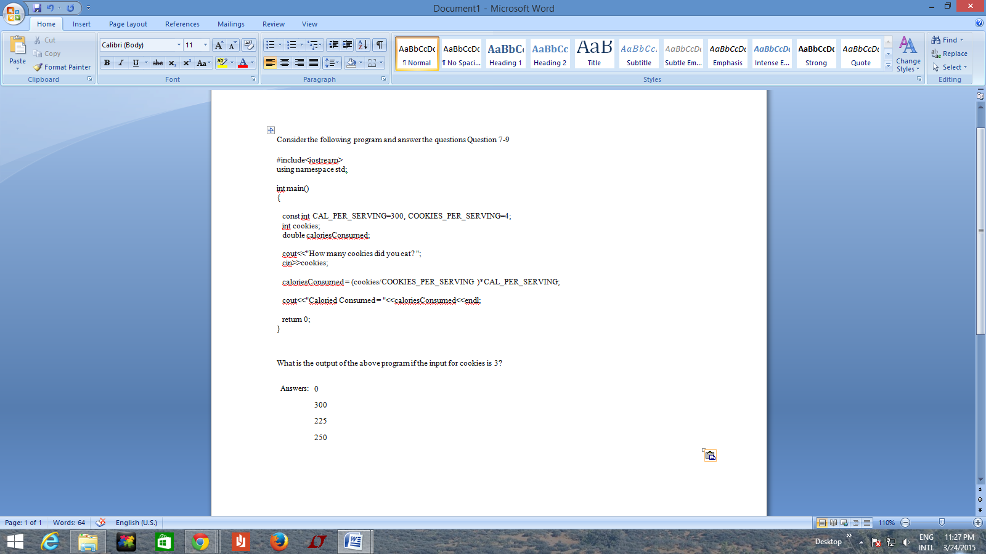Switch to the References tab

click(x=182, y=24)
